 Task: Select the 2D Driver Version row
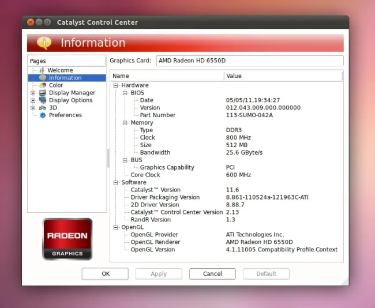(227, 205)
